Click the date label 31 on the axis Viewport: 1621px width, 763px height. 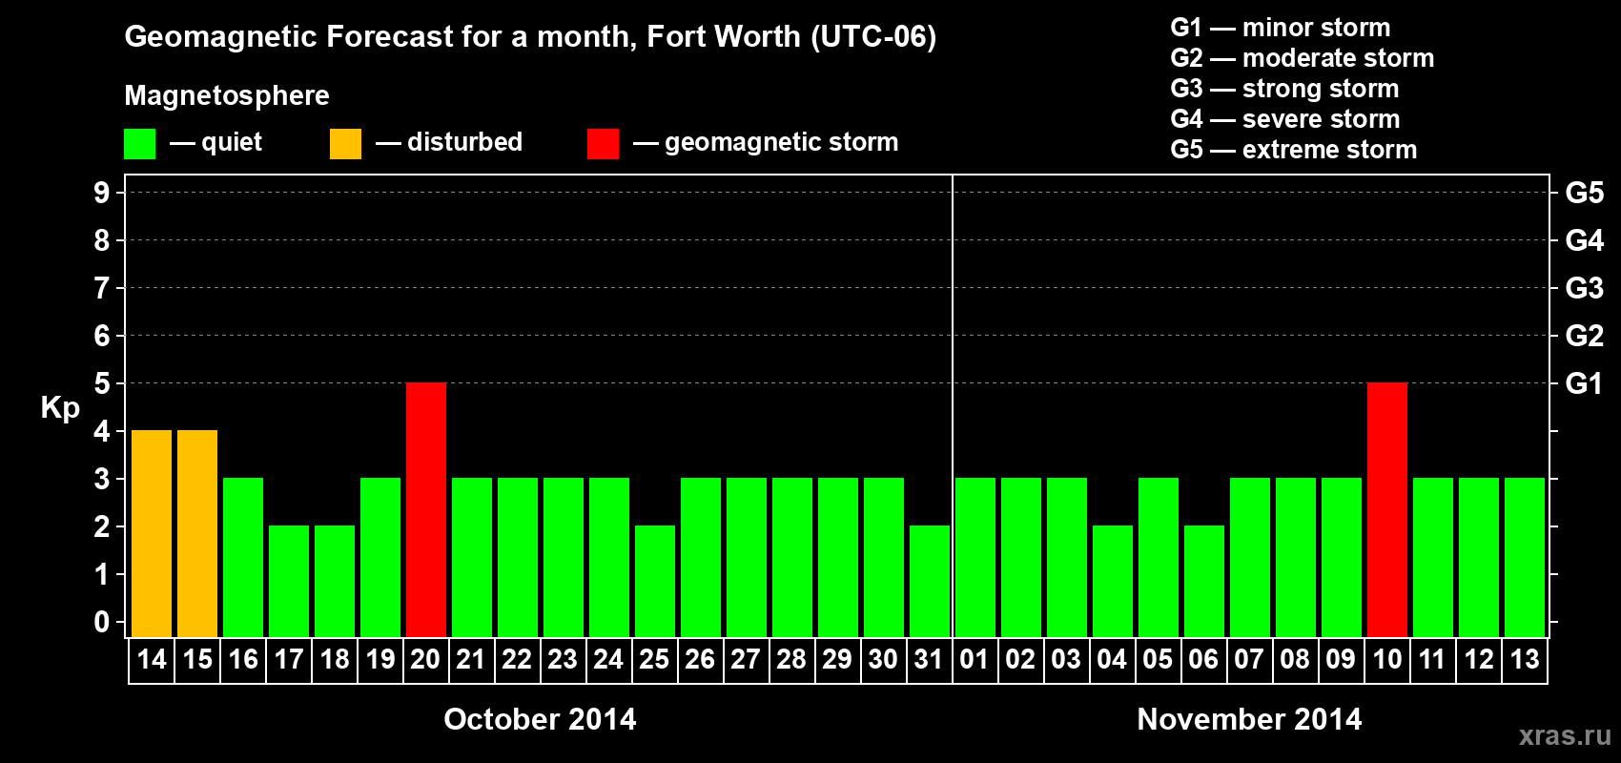pyautogui.click(x=930, y=659)
